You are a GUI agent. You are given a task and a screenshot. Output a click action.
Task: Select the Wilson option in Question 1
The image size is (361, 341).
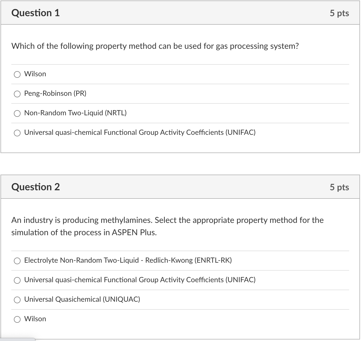pos(17,74)
